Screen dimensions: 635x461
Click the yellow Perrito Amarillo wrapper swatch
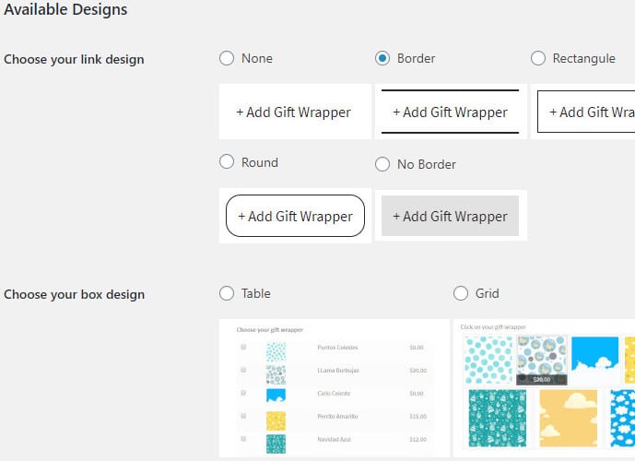coord(276,421)
